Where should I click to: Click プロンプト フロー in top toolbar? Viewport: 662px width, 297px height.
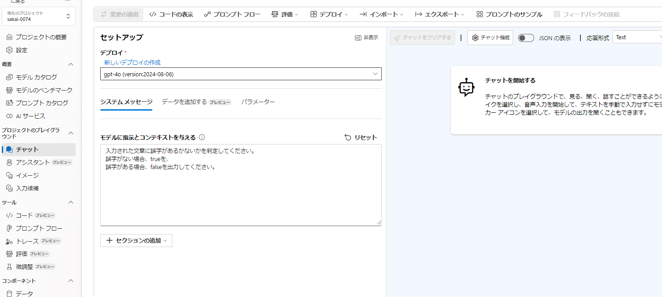tap(232, 14)
